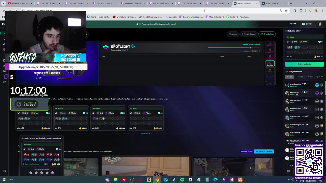Click the middle gameplay clip thumbnail

coord(146,166)
